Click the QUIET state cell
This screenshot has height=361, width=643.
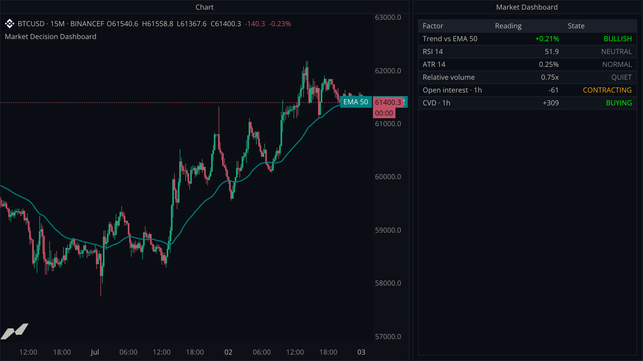pyautogui.click(x=622, y=77)
